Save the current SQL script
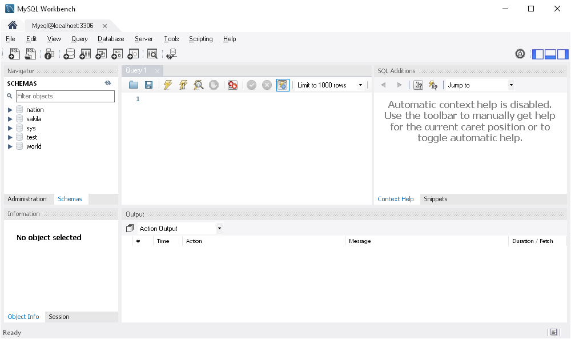Image resolution: width=571 pixels, height=339 pixels. tap(148, 85)
